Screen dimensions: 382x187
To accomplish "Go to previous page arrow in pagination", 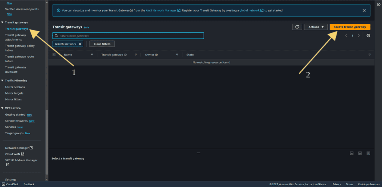I will (x=346, y=36).
